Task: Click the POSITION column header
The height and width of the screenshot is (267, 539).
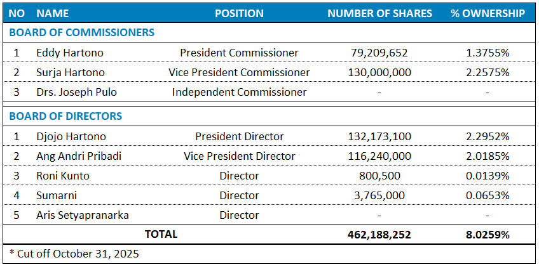Action: 239,13
